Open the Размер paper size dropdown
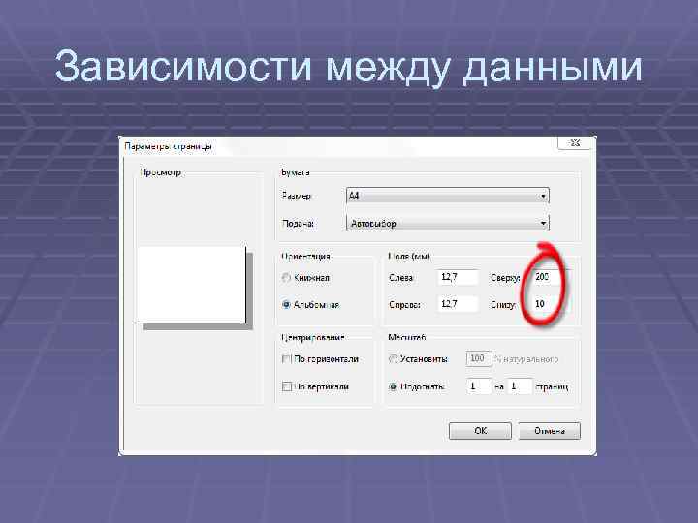This screenshot has height=523, width=698. coord(447,196)
